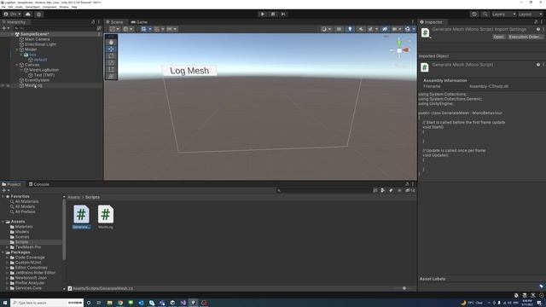
Task: Open the Gizmos dropdown arrow
Action: coord(413,29)
